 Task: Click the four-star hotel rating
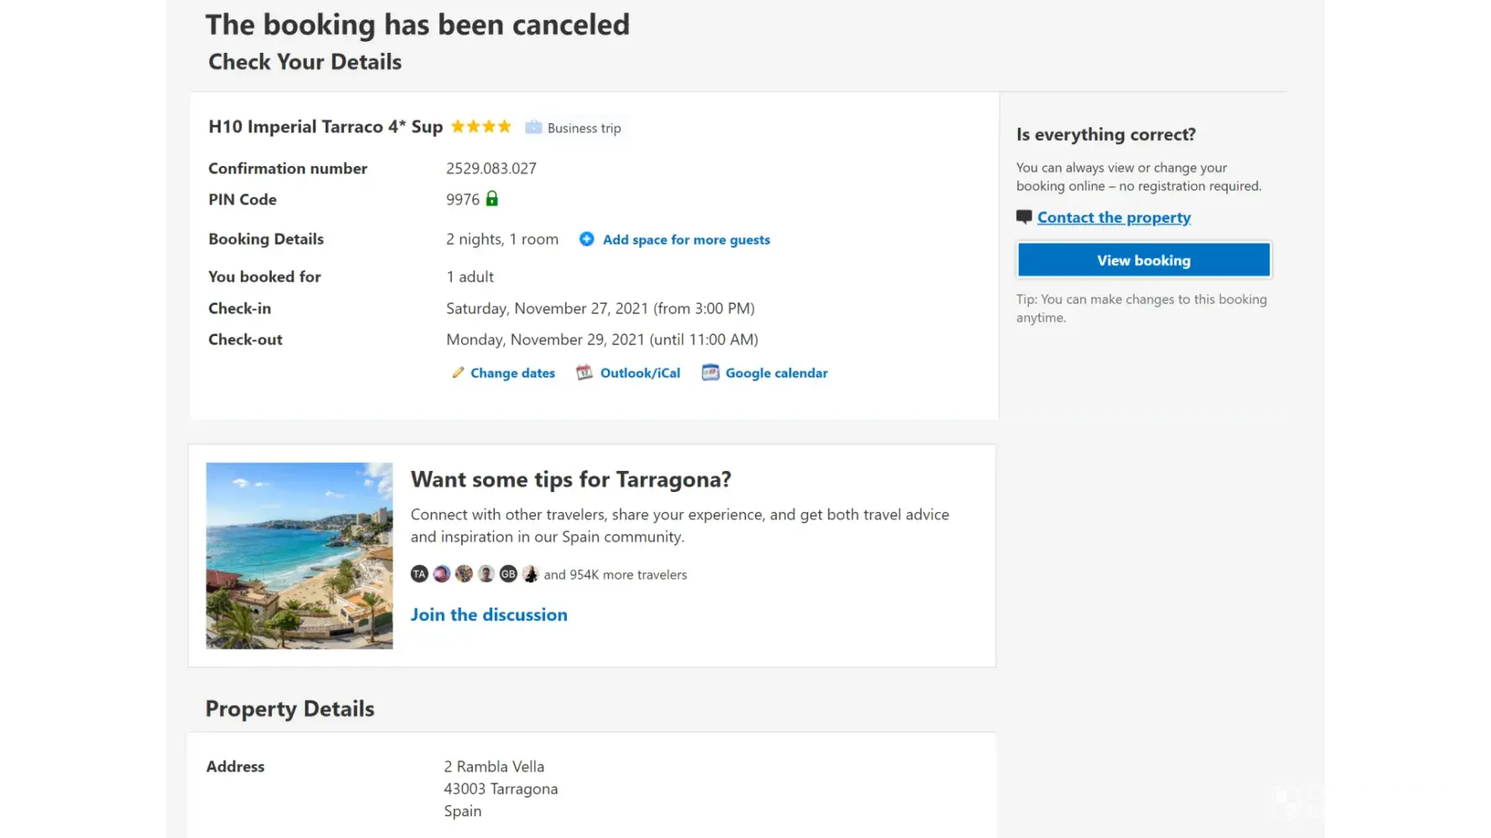point(481,127)
